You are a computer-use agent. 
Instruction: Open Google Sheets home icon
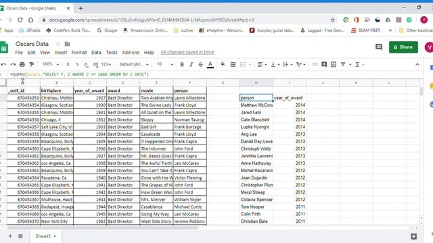click(x=4, y=47)
